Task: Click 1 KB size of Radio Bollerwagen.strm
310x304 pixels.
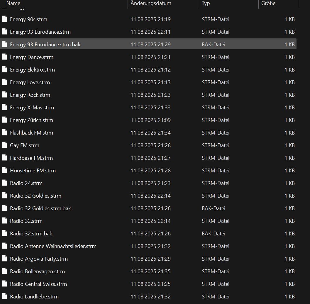Action: pos(290,271)
